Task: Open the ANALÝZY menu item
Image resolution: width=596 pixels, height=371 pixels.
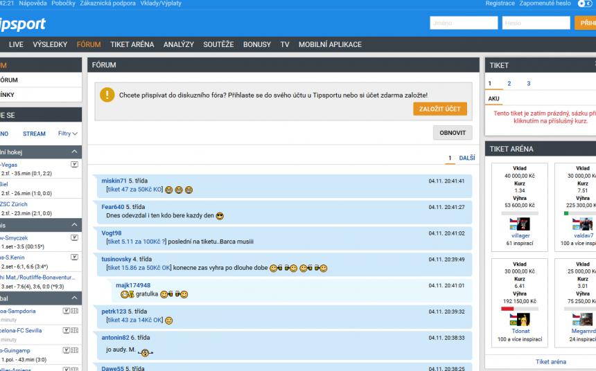Action: 179,44
